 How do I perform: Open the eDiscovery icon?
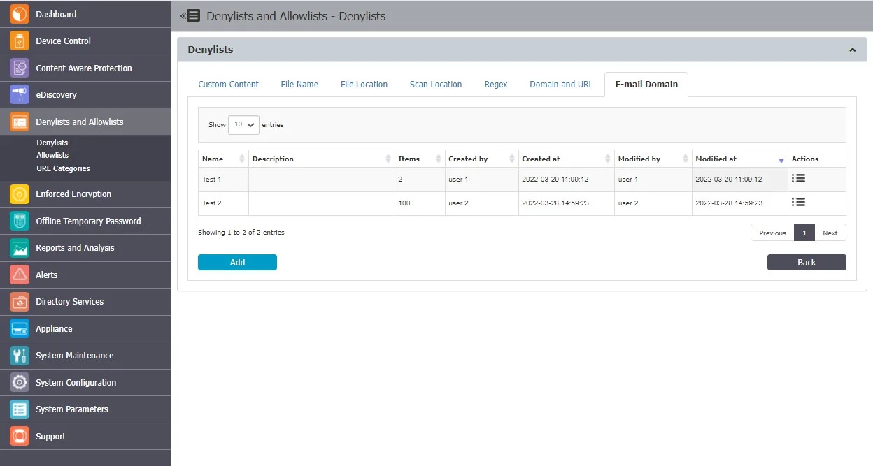pyautogui.click(x=20, y=94)
